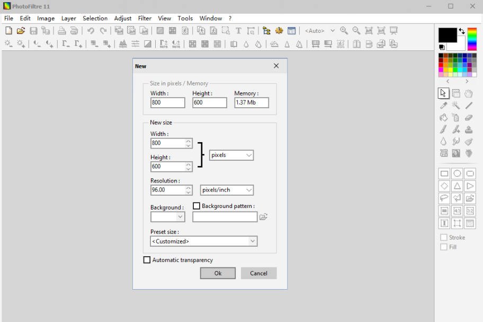Open the Filter menu

coord(145,18)
